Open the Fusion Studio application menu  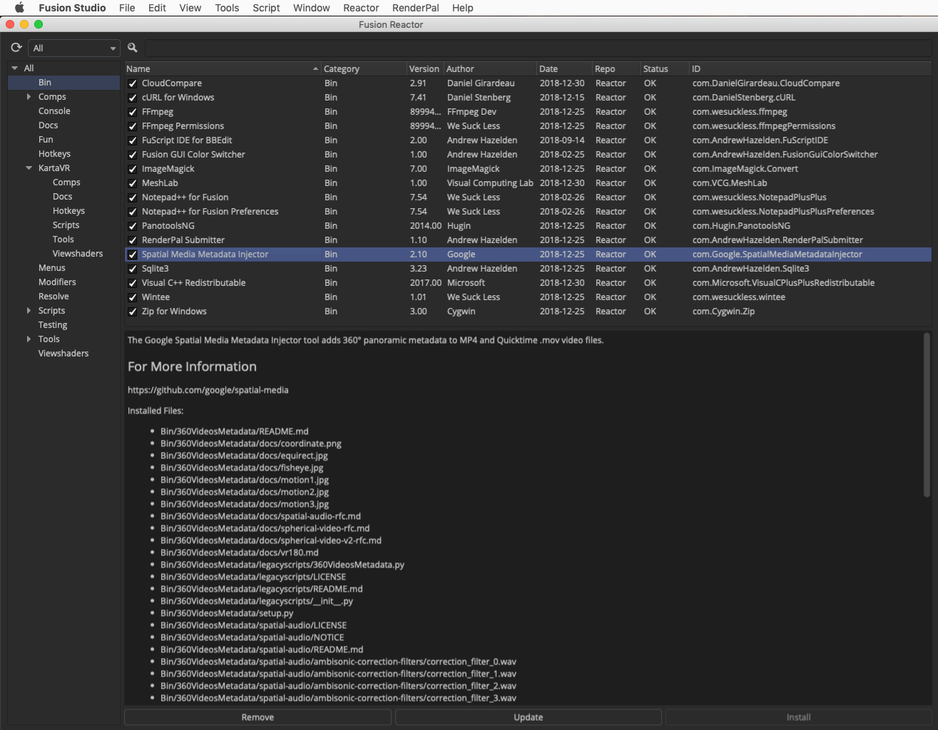pyautogui.click(x=72, y=8)
